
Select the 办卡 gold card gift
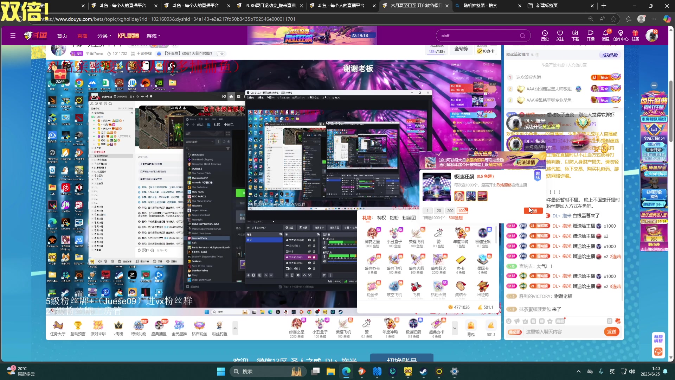pyautogui.click(x=461, y=264)
